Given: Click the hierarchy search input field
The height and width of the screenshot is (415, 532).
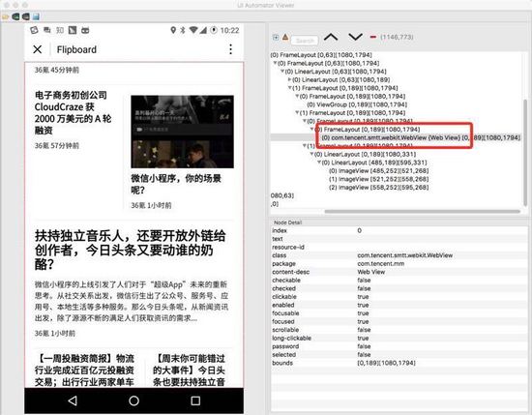Looking at the screenshot, I should point(305,41).
